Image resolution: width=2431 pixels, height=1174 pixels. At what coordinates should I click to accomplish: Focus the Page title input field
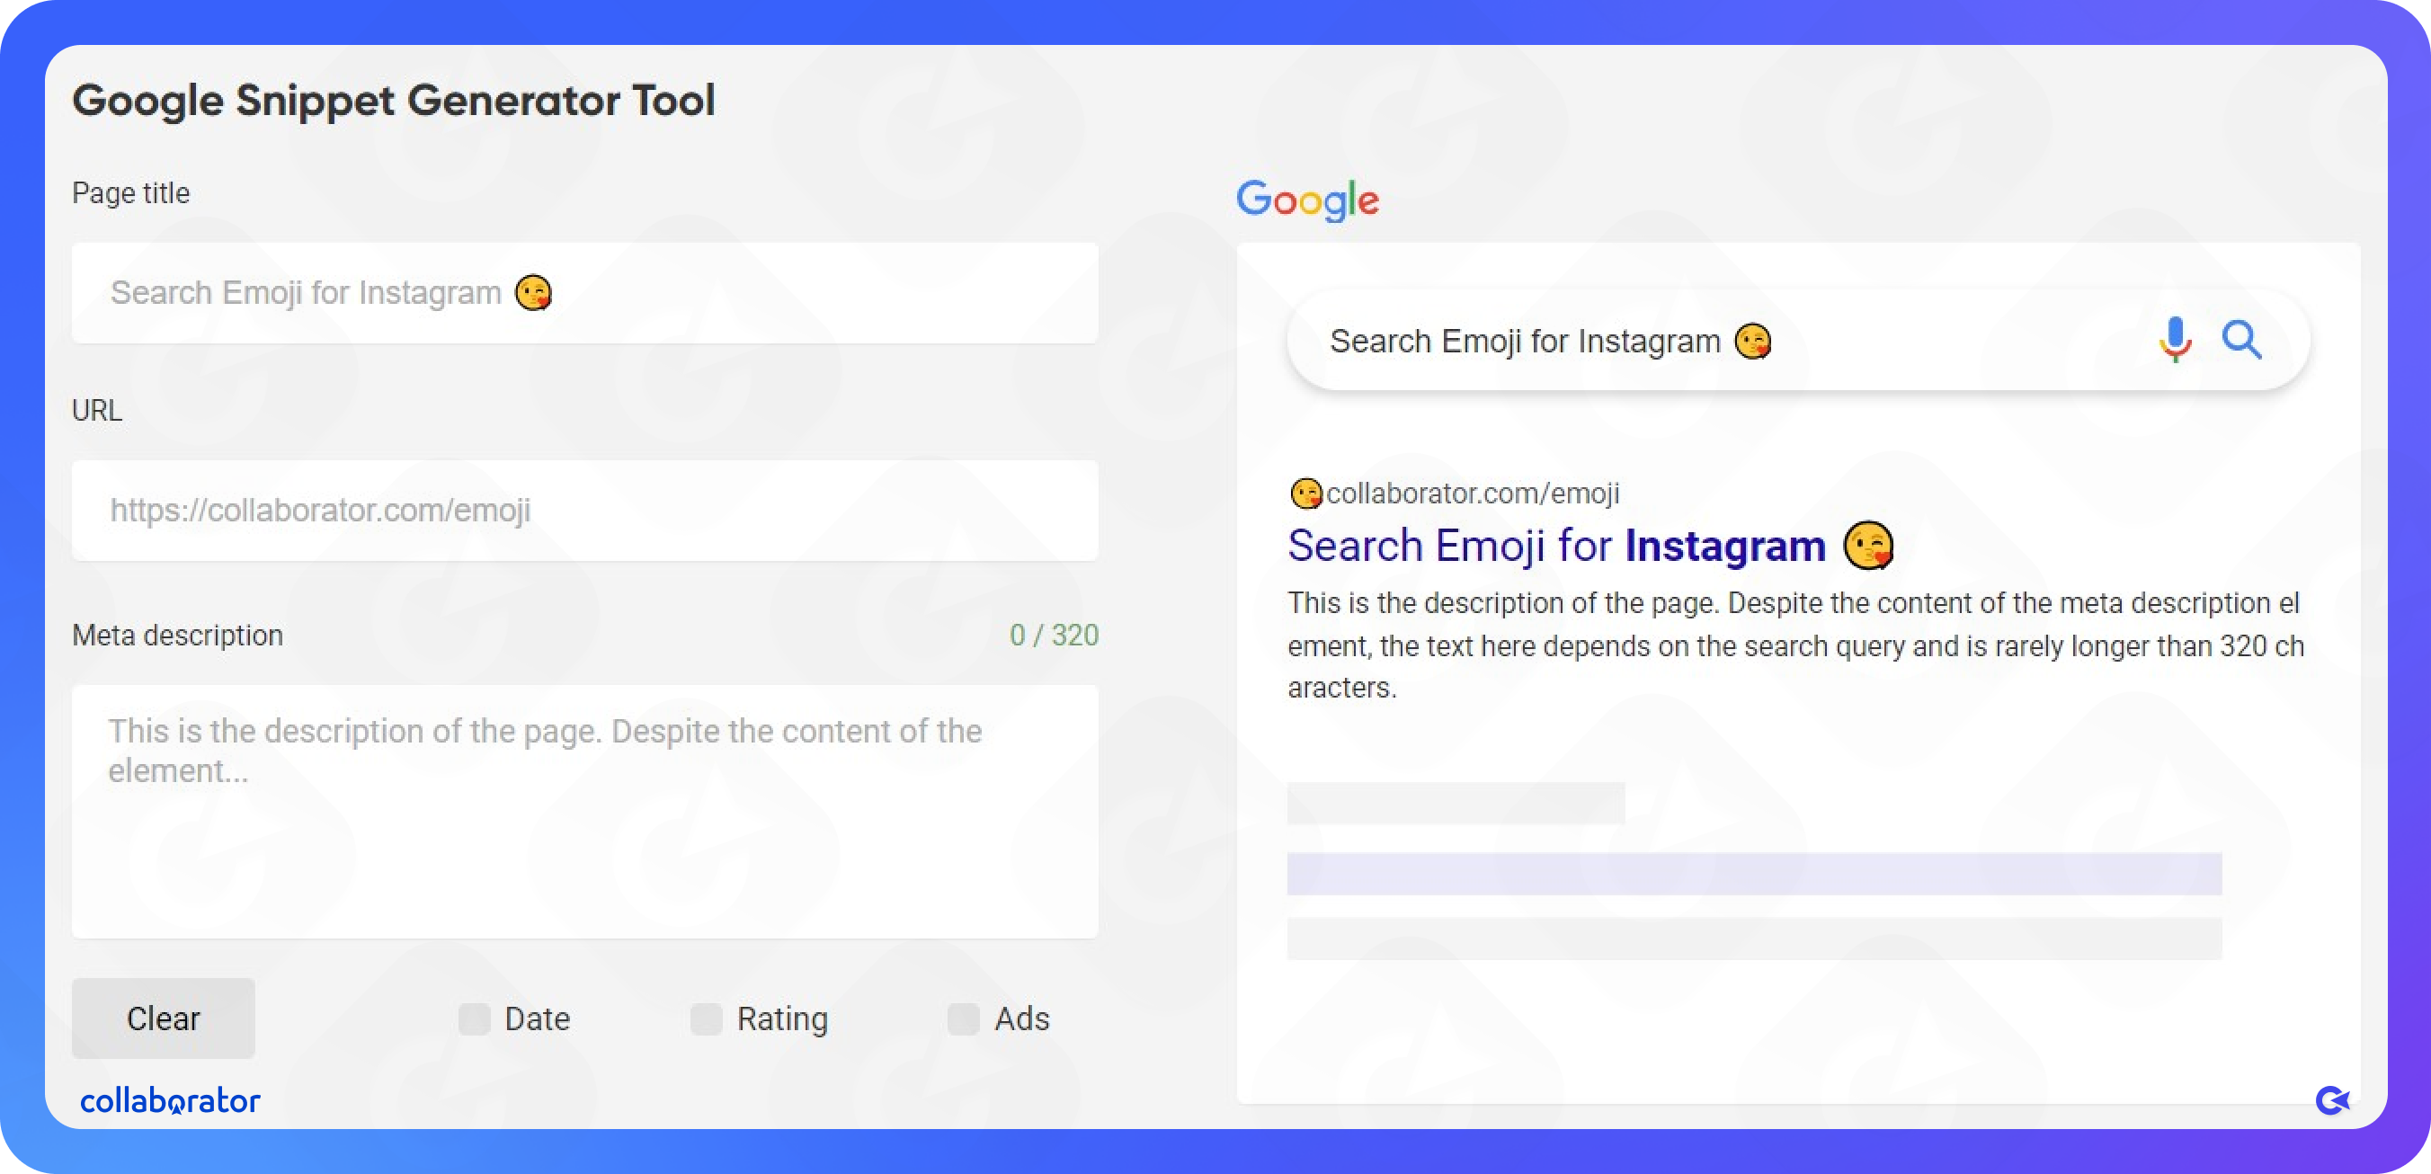584,292
